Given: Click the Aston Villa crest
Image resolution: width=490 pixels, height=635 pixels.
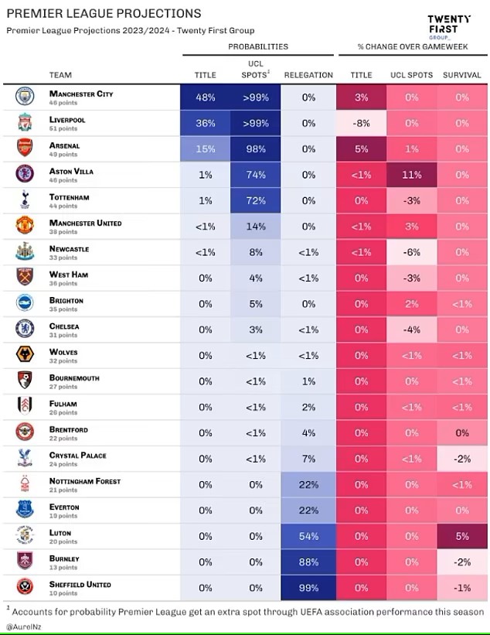Looking at the screenshot, I should [x=25, y=174].
